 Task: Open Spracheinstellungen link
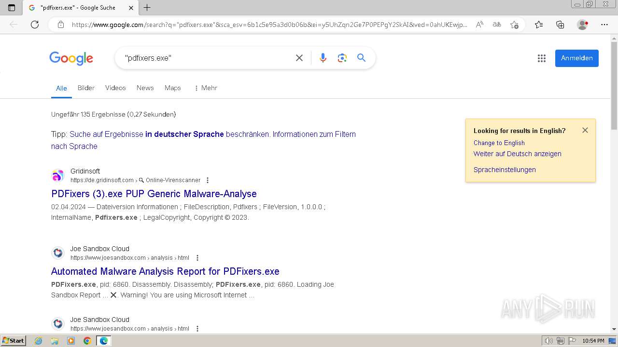pos(505,170)
